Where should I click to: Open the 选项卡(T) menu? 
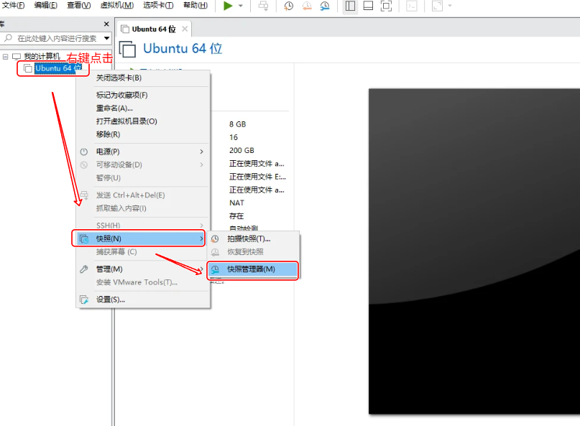pyautogui.click(x=158, y=6)
